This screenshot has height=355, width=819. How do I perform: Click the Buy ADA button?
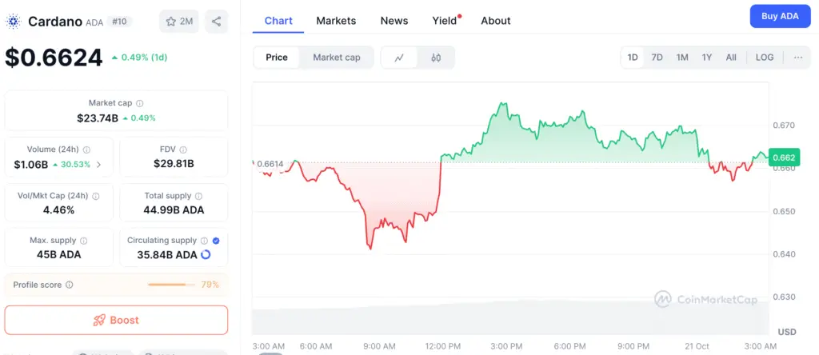(780, 16)
